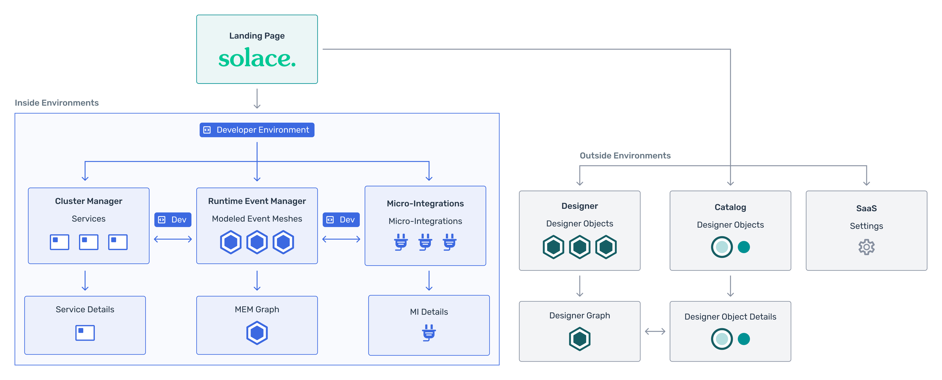Screen dimensions: 942x380
Task: Click the 'Designer Graph' label
Action: 580,315
